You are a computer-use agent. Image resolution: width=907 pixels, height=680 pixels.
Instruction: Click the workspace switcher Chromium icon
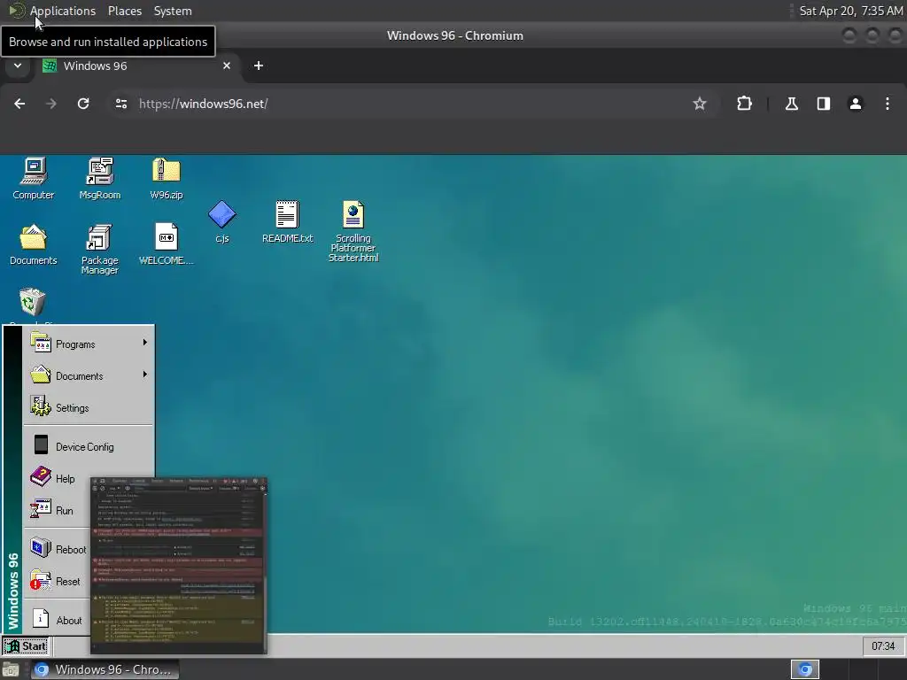point(804,669)
